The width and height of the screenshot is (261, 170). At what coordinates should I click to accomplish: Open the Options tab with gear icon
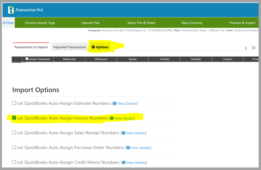coord(100,47)
